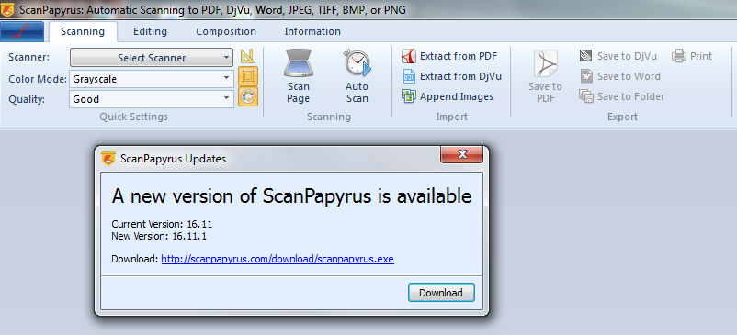This screenshot has width=737, height=335.
Task: Expand the Color Mode Grayscale dropdown
Action: pyautogui.click(x=152, y=79)
